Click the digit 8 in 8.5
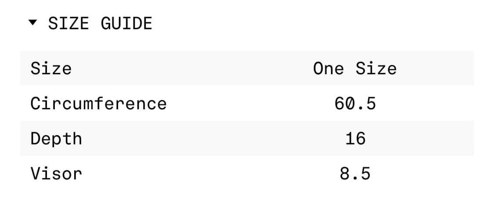494x199 pixels. tap(345, 174)
